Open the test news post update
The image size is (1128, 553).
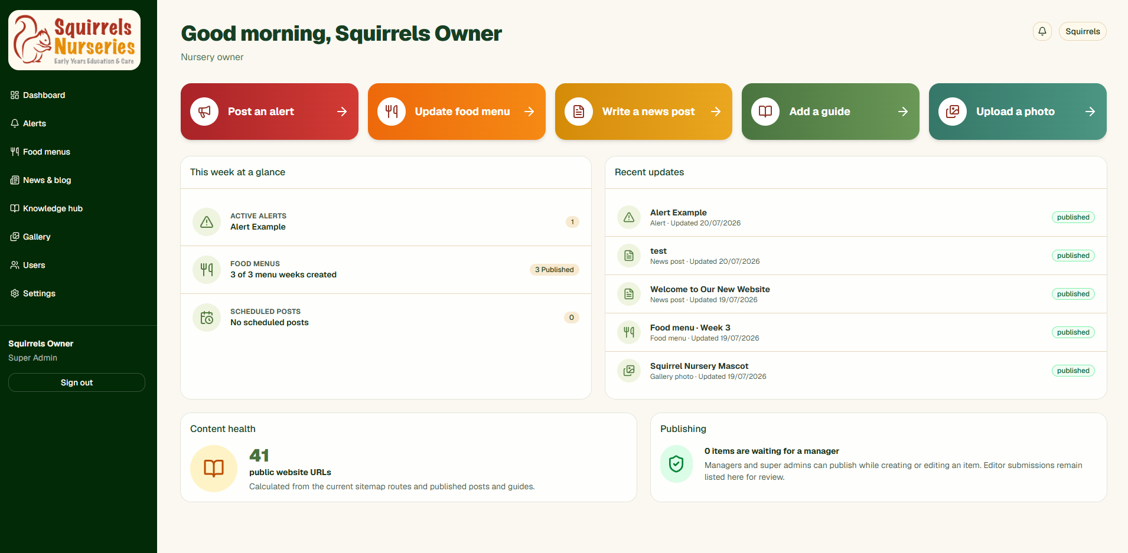pyautogui.click(x=856, y=256)
